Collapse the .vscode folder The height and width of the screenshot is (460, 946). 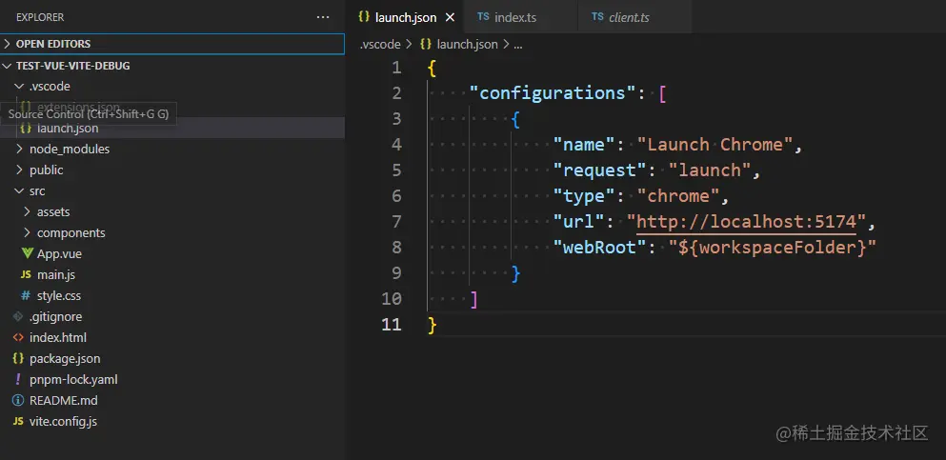[172, 87]
